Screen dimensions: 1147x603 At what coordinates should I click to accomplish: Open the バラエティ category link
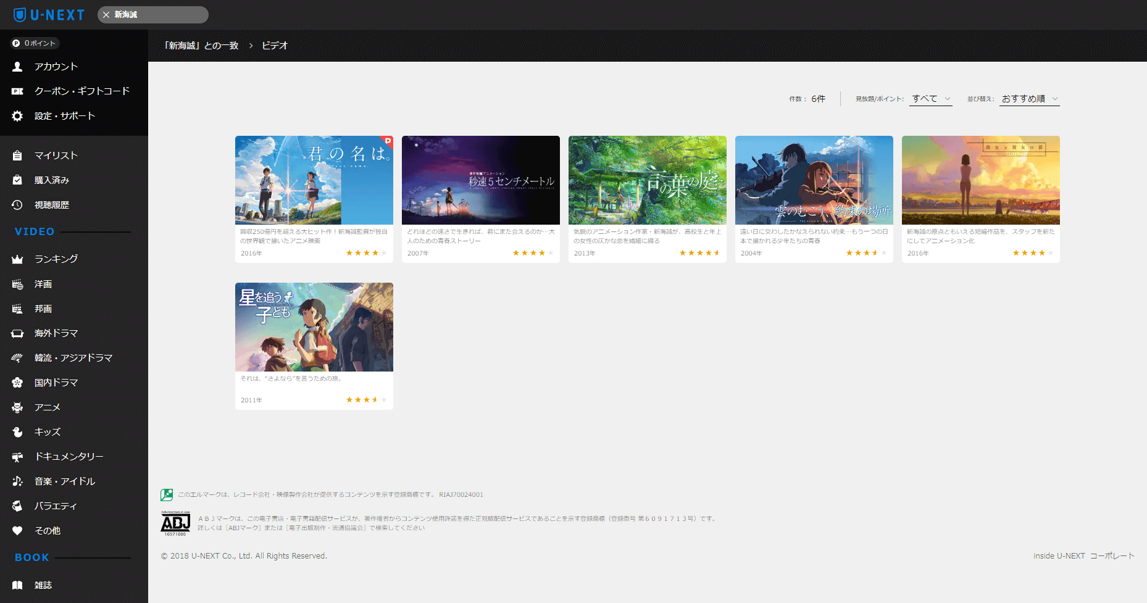tap(56, 506)
